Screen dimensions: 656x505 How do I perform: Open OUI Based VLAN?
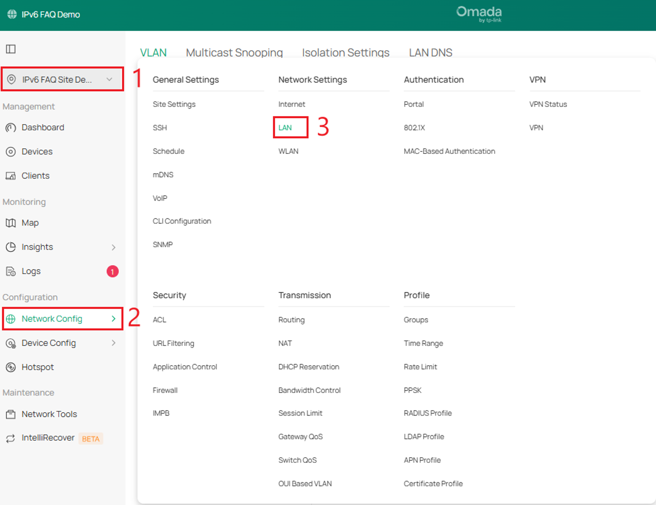(305, 484)
